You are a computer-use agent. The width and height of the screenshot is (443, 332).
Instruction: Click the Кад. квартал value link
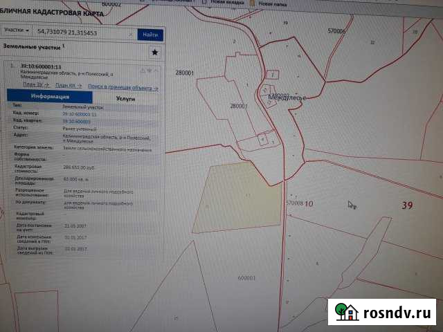[76, 122]
